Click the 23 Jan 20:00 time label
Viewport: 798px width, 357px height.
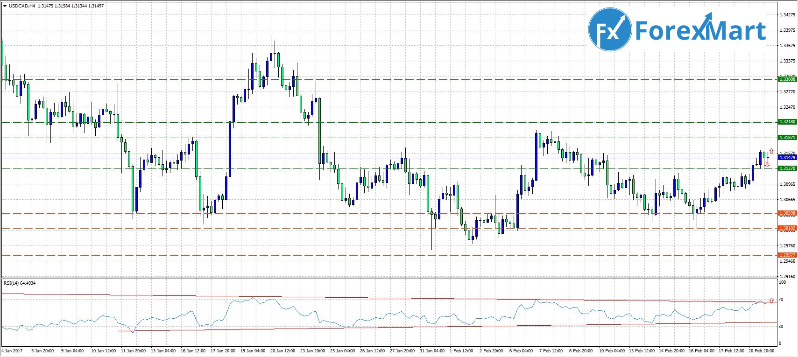pyautogui.click(x=313, y=351)
